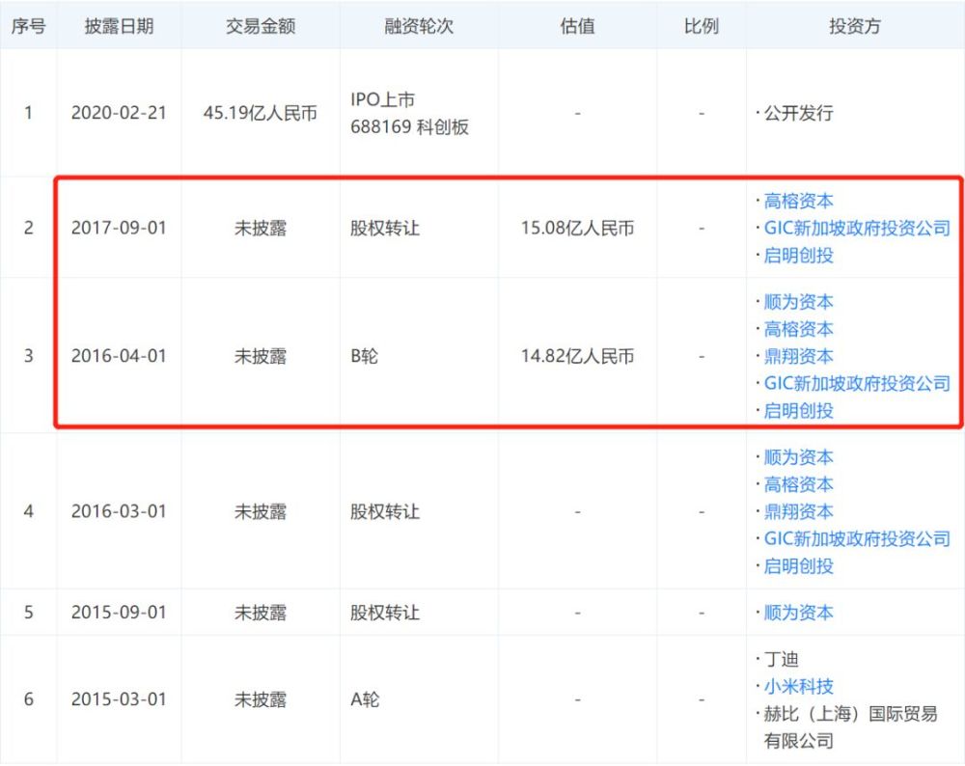
Task: Select the 15.08亿人民币 valuation
Action: pos(577,229)
